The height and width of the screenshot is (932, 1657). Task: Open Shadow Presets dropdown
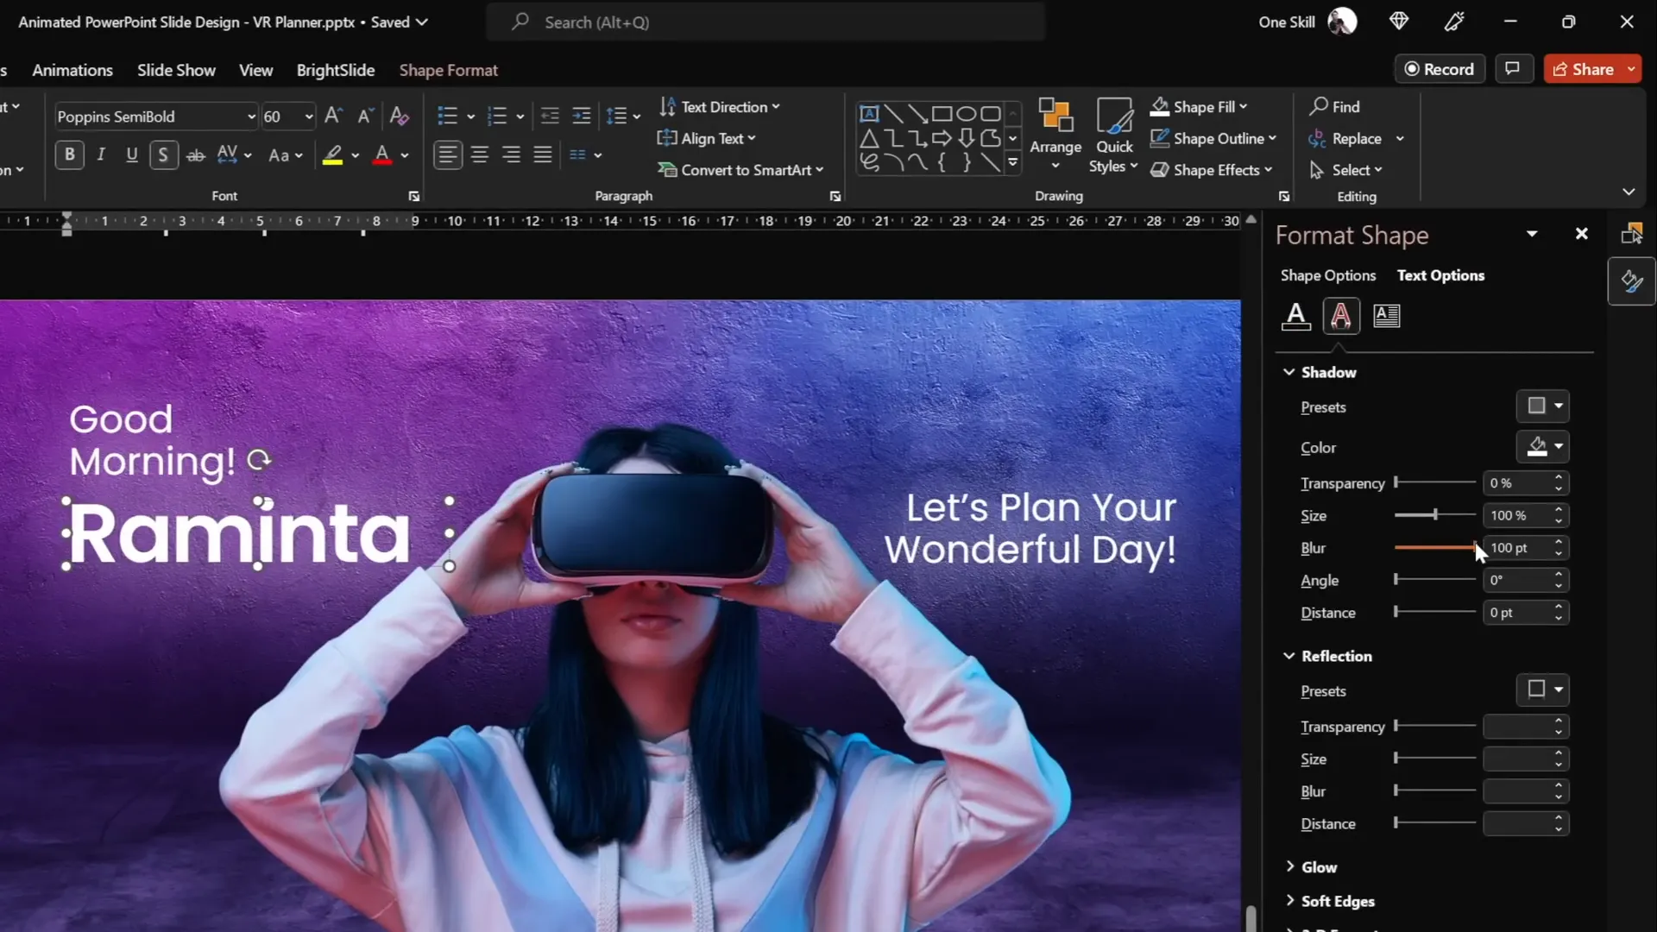(x=1542, y=406)
